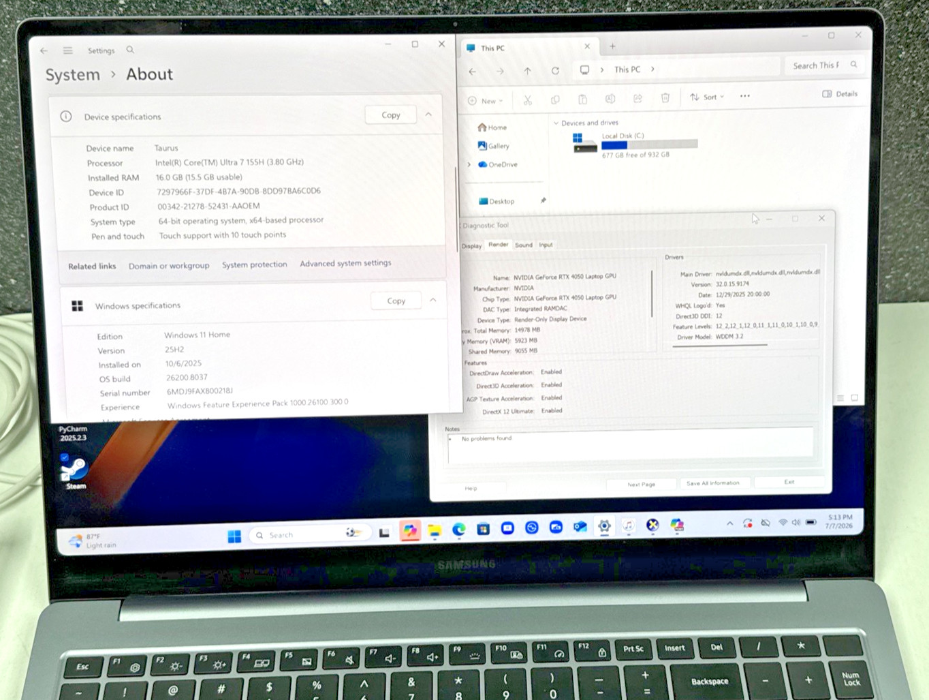Image resolution: width=929 pixels, height=700 pixels.
Task: Open File Explorer from the taskbar
Action: coord(435,530)
